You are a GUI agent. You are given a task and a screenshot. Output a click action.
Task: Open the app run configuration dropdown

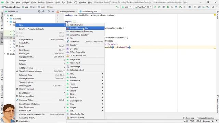(126, 7)
